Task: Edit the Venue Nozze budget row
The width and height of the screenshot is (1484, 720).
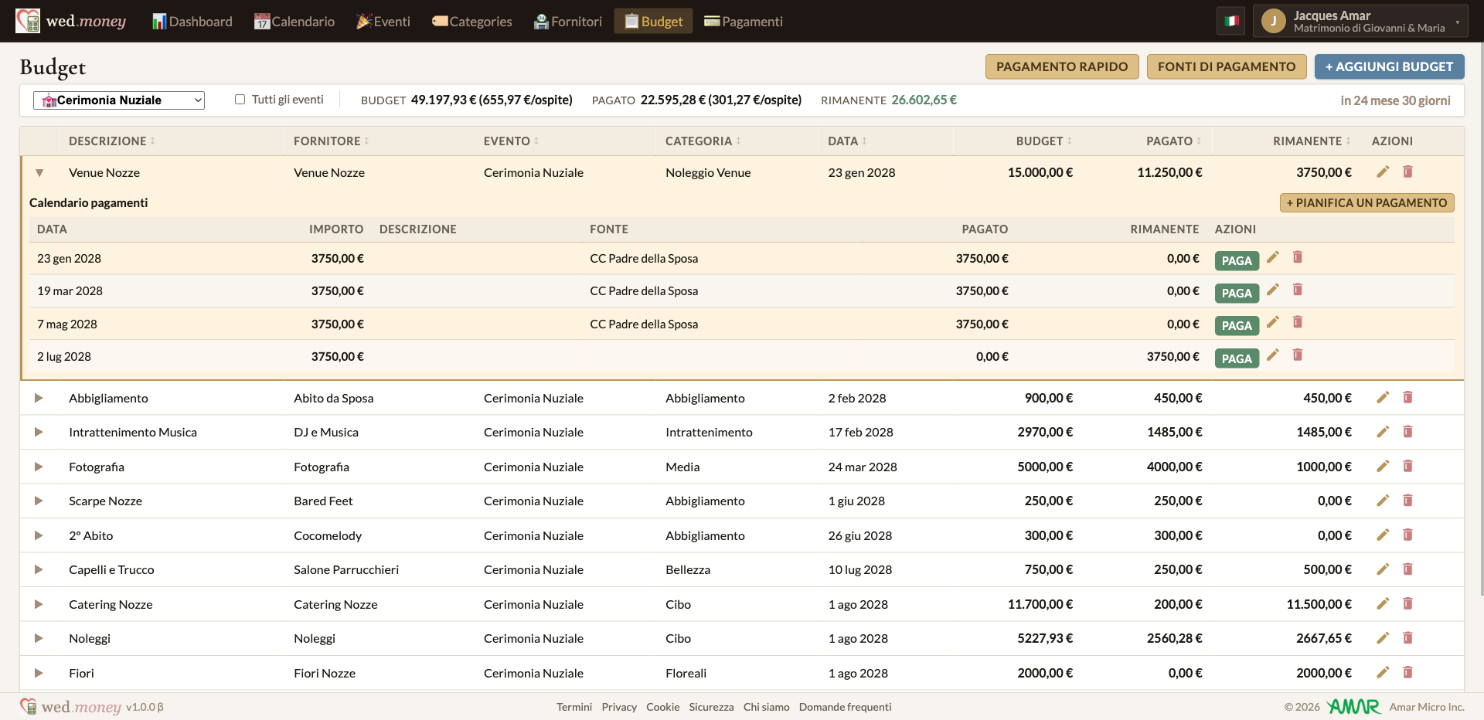Action: [1383, 172]
